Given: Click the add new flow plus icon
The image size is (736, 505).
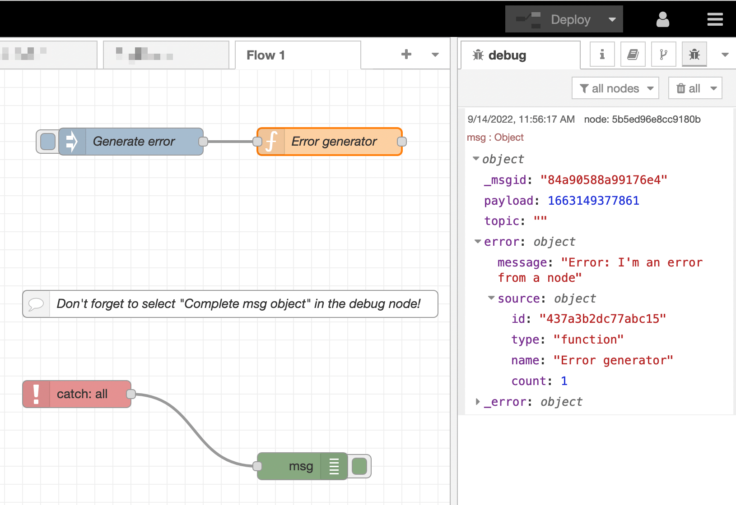Looking at the screenshot, I should coord(406,55).
